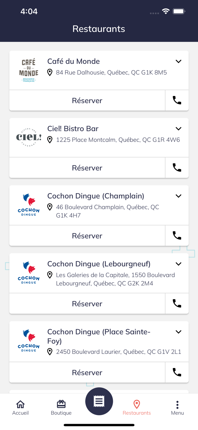Select the Boutique gift icon
The width and height of the screenshot is (198, 430).
point(61,404)
